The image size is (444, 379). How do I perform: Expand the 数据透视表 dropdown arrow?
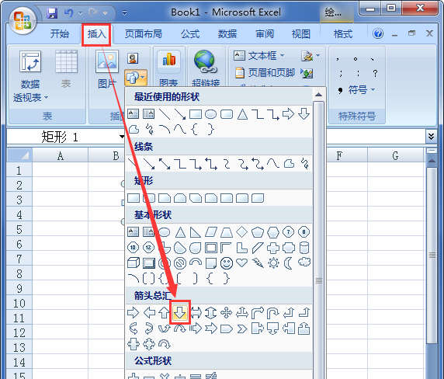point(46,97)
